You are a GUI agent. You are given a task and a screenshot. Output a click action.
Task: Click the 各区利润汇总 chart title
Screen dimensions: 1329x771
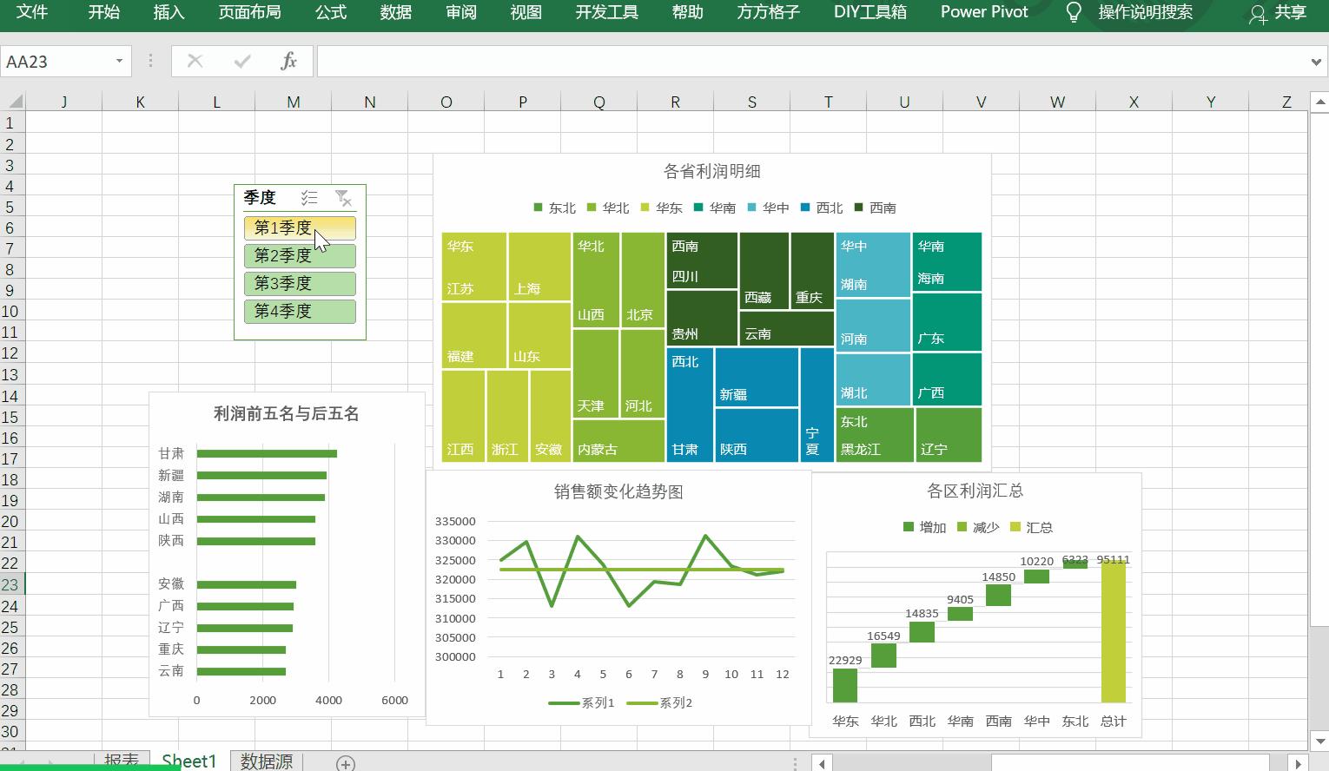click(x=975, y=491)
